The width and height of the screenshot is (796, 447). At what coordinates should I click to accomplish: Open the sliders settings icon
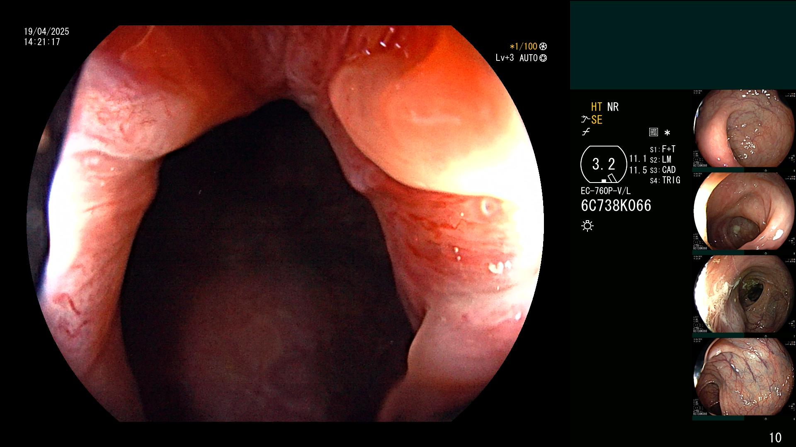[653, 132]
